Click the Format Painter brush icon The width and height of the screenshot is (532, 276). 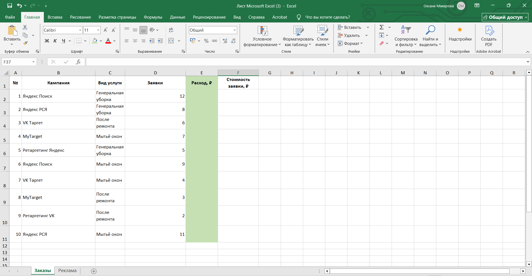click(x=25, y=43)
